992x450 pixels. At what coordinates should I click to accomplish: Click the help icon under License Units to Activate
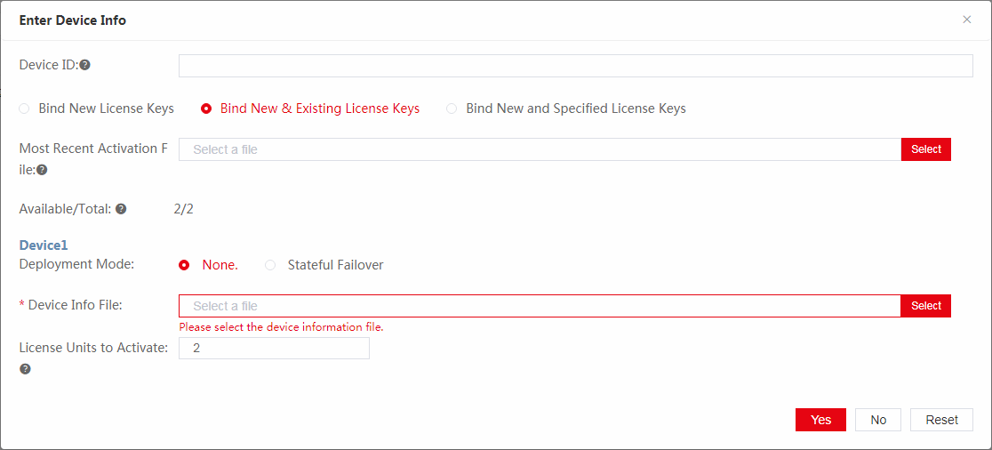(25, 369)
